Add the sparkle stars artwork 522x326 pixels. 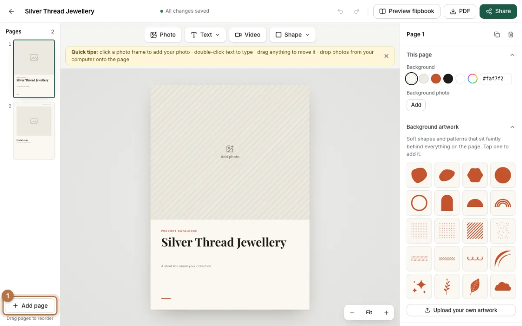click(x=419, y=286)
